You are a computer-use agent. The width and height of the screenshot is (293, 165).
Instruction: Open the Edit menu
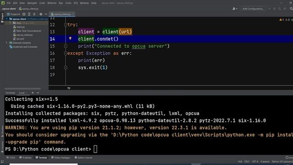(x=15, y=3)
